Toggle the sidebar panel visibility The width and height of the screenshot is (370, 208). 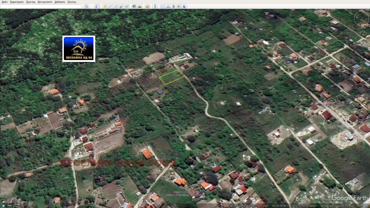pyautogui.click(x=98, y=6)
